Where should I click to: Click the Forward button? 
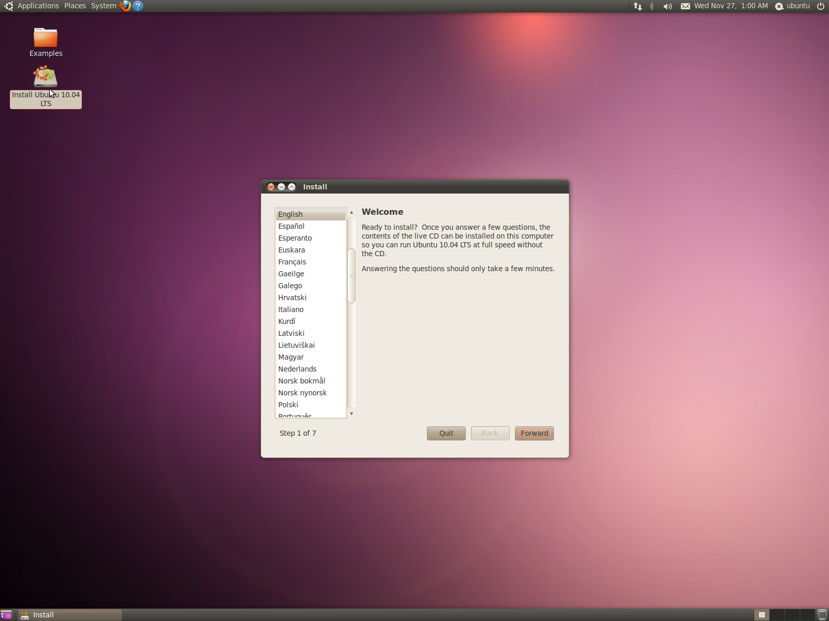pyautogui.click(x=534, y=433)
